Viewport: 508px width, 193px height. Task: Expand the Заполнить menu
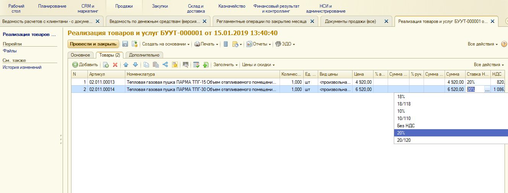click(x=225, y=65)
